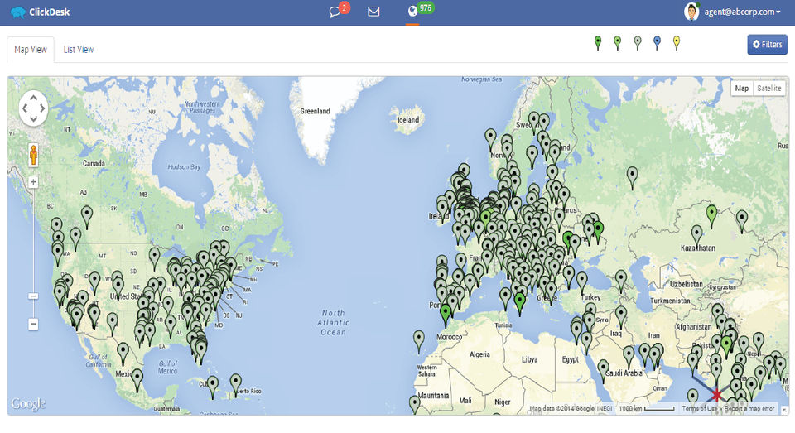Viewport: 795px width, 433px height.
Task: Switch to the Map View tab
Action: coord(31,50)
